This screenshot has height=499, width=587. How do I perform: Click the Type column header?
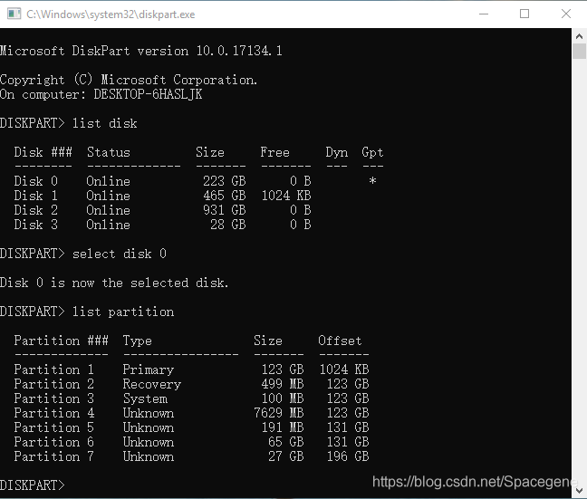[138, 341]
